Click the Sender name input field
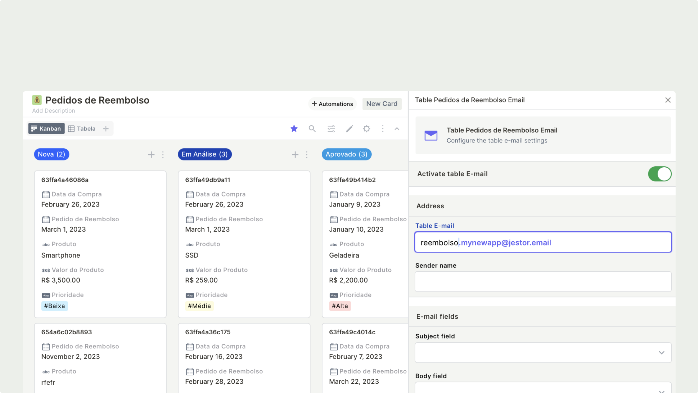The width and height of the screenshot is (698, 393). click(x=543, y=281)
